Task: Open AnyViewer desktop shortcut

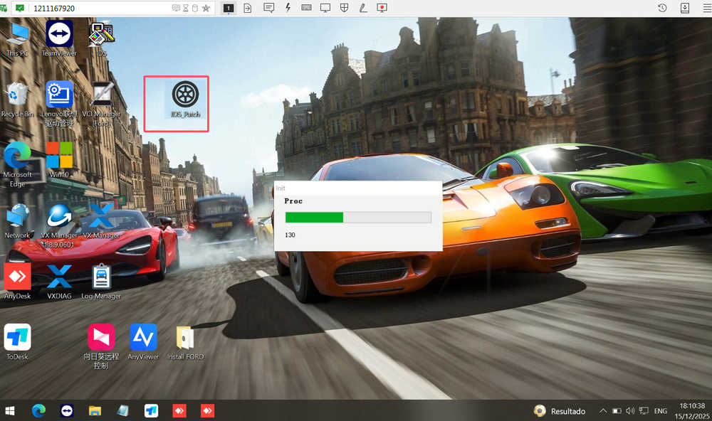Action: coord(143,337)
